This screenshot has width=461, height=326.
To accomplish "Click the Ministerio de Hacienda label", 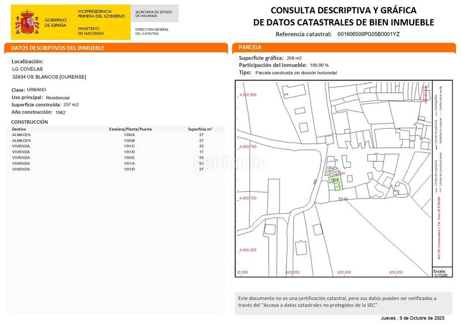I will [91, 31].
